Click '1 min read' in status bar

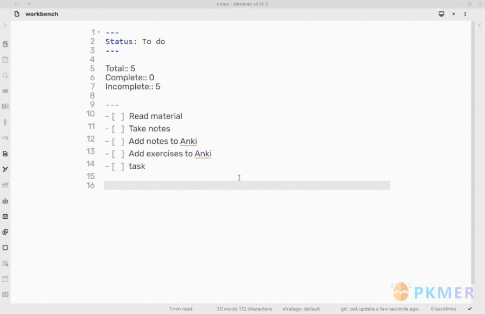[181, 309]
